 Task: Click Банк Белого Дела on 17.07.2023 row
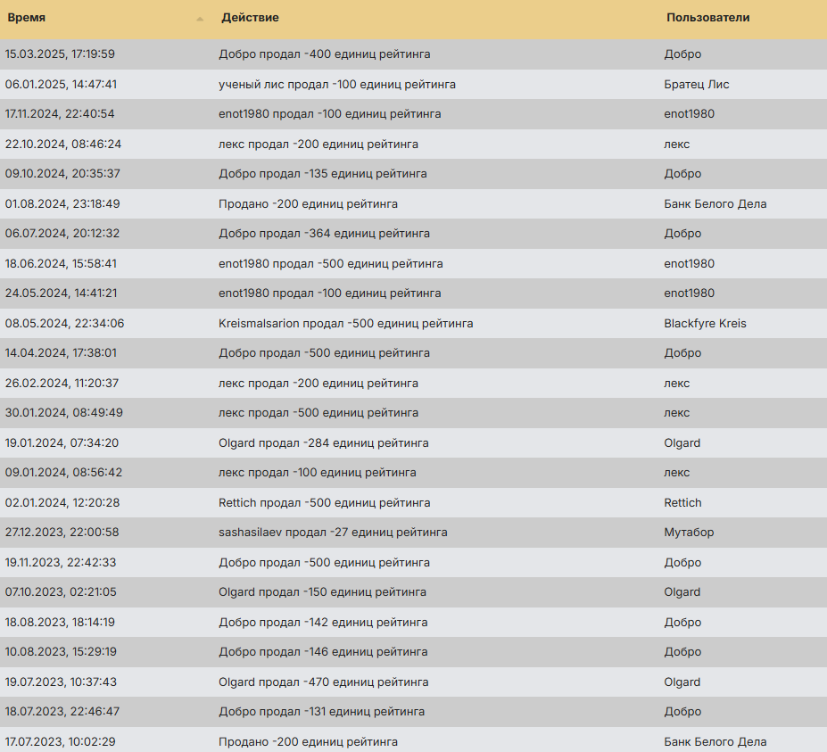click(715, 742)
